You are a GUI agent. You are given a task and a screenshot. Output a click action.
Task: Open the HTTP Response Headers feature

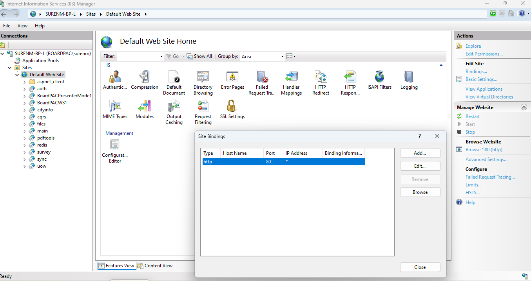tap(350, 83)
